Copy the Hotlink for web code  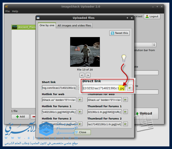[80, 100]
